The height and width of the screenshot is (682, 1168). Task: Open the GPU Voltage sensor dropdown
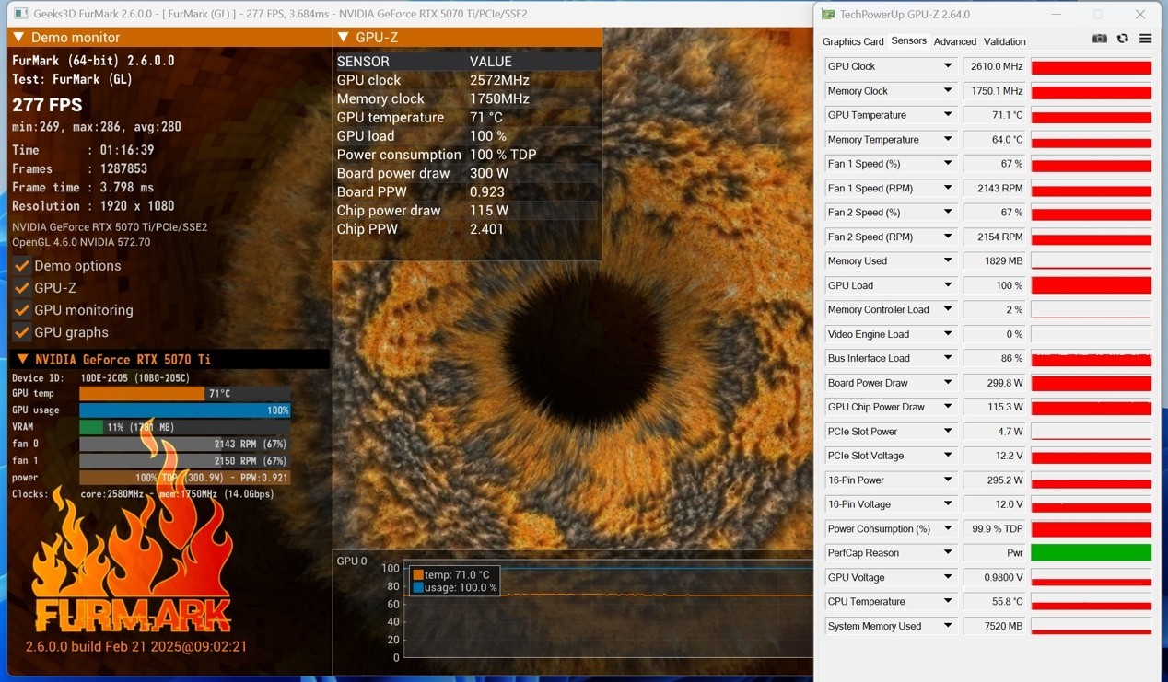(x=947, y=577)
